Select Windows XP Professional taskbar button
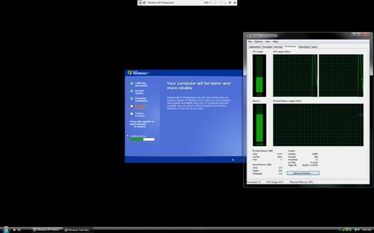 [47, 230]
